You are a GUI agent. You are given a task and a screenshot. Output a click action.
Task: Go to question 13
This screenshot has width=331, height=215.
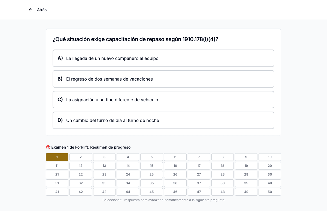tap(104, 166)
